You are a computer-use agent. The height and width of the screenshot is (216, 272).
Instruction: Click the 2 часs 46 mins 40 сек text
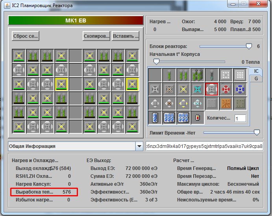tap(235, 192)
